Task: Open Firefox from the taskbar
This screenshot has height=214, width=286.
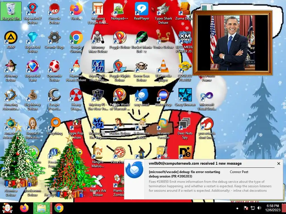Action: coord(24,208)
